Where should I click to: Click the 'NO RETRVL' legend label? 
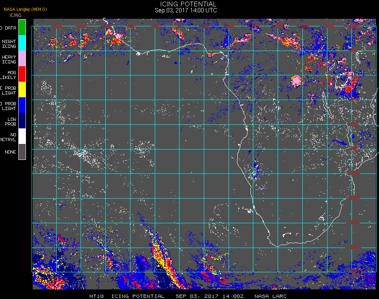(8, 137)
